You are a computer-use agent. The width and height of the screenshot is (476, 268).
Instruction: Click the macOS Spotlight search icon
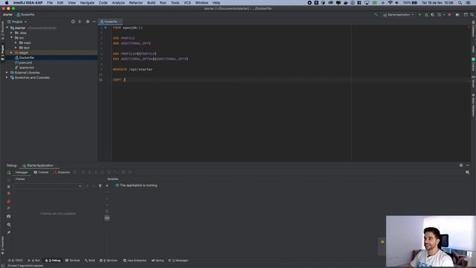[460, 3]
